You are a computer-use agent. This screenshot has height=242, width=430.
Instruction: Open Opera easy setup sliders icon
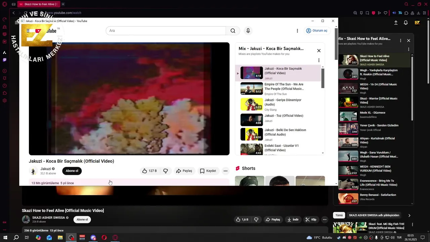pyautogui.click(x=425, y=13)
